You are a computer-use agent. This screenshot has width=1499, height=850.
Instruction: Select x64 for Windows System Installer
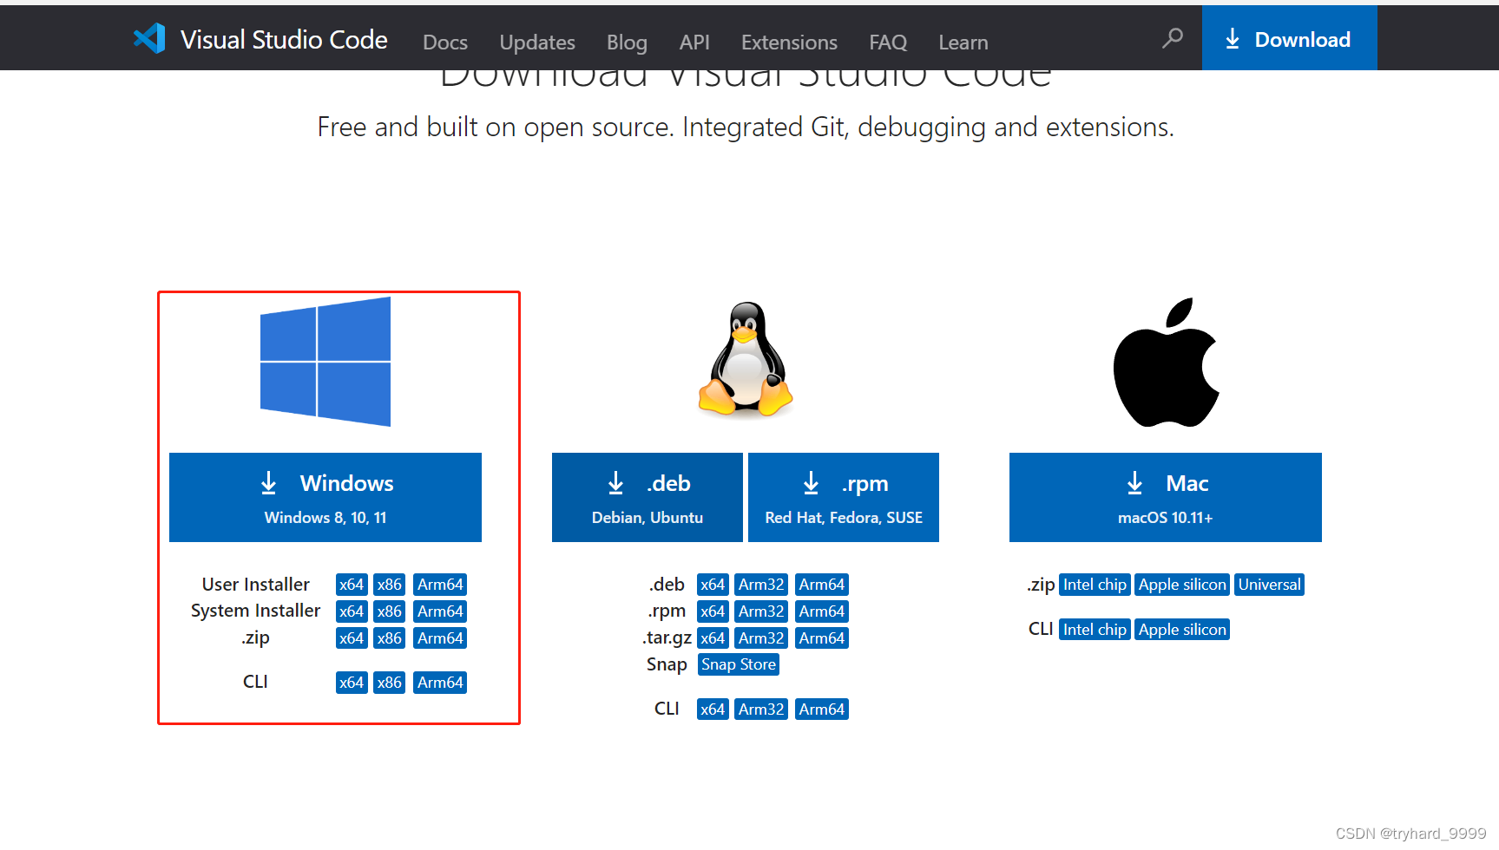tap(352, 611)
